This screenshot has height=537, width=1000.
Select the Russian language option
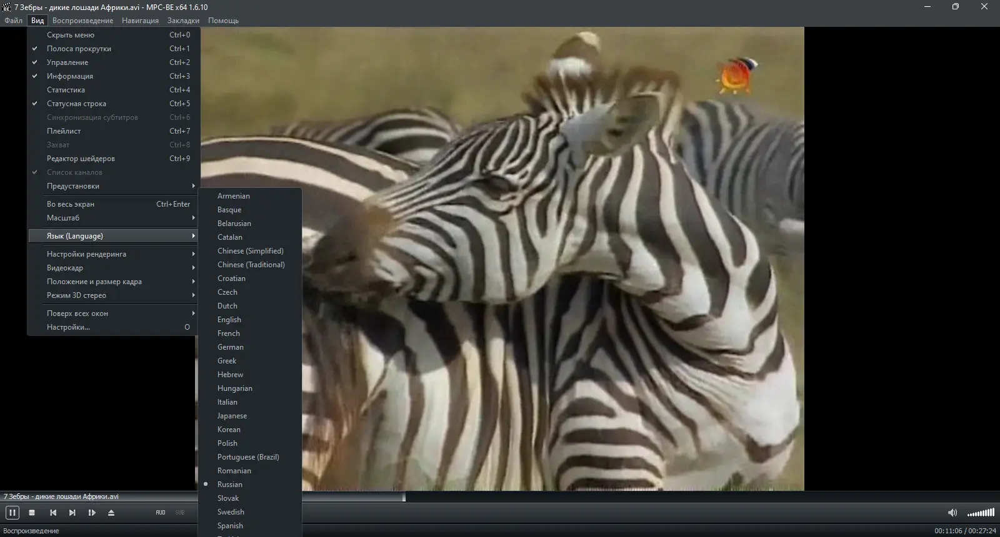pos(250,485)
